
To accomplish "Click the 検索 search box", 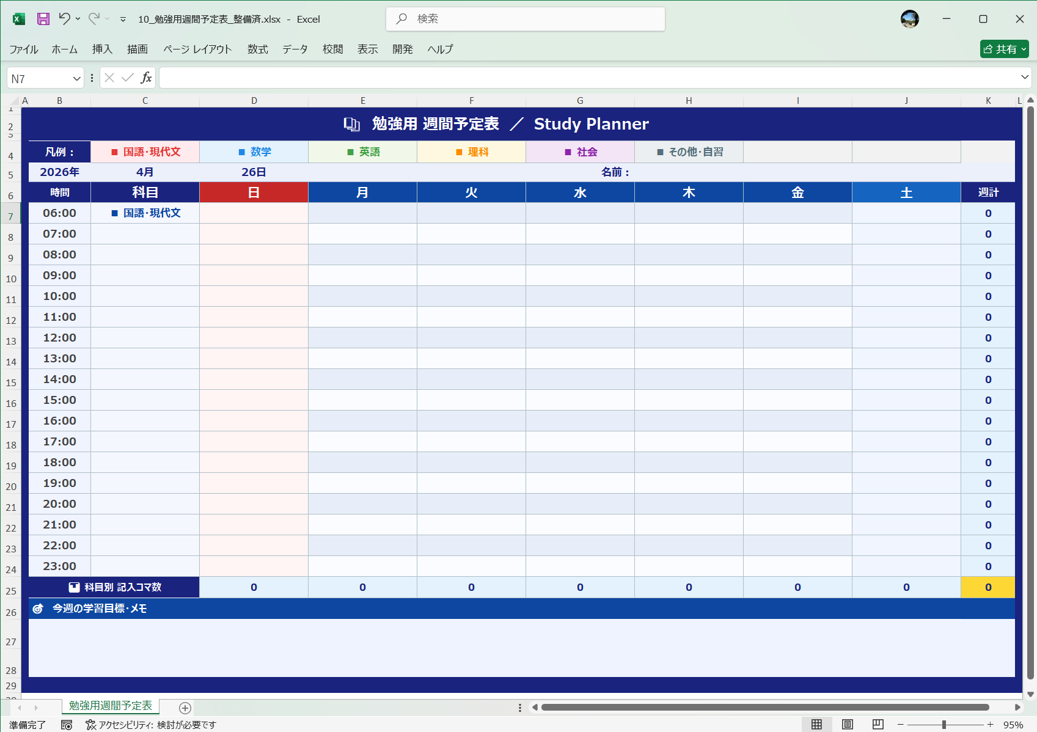I will click(526, 19).
